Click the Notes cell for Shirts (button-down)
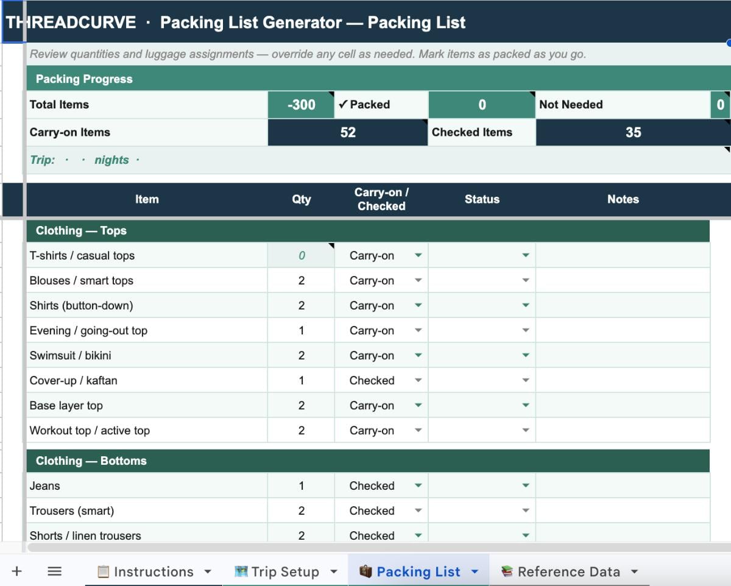This screenshot has width=731, height=586. (x=623, y=305)
